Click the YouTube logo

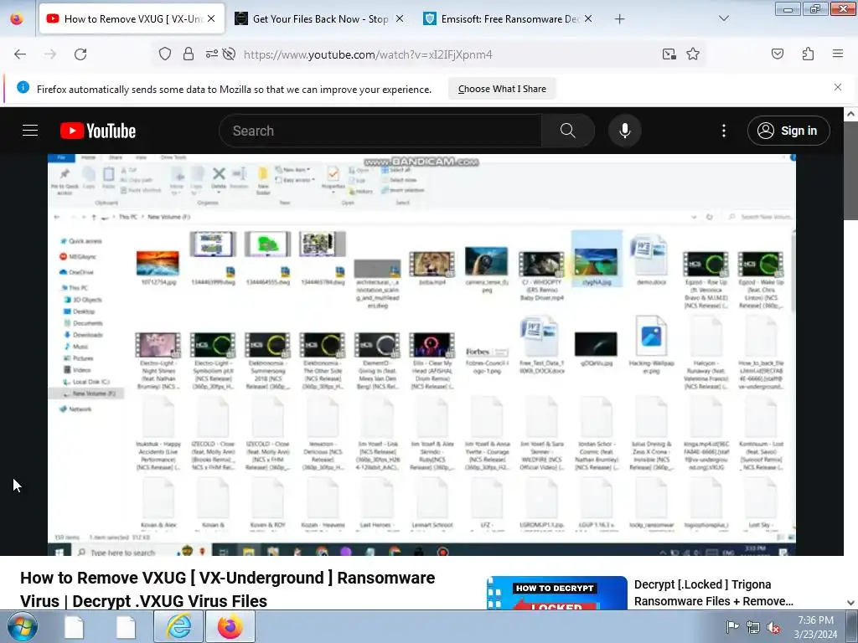pos(98,131)
